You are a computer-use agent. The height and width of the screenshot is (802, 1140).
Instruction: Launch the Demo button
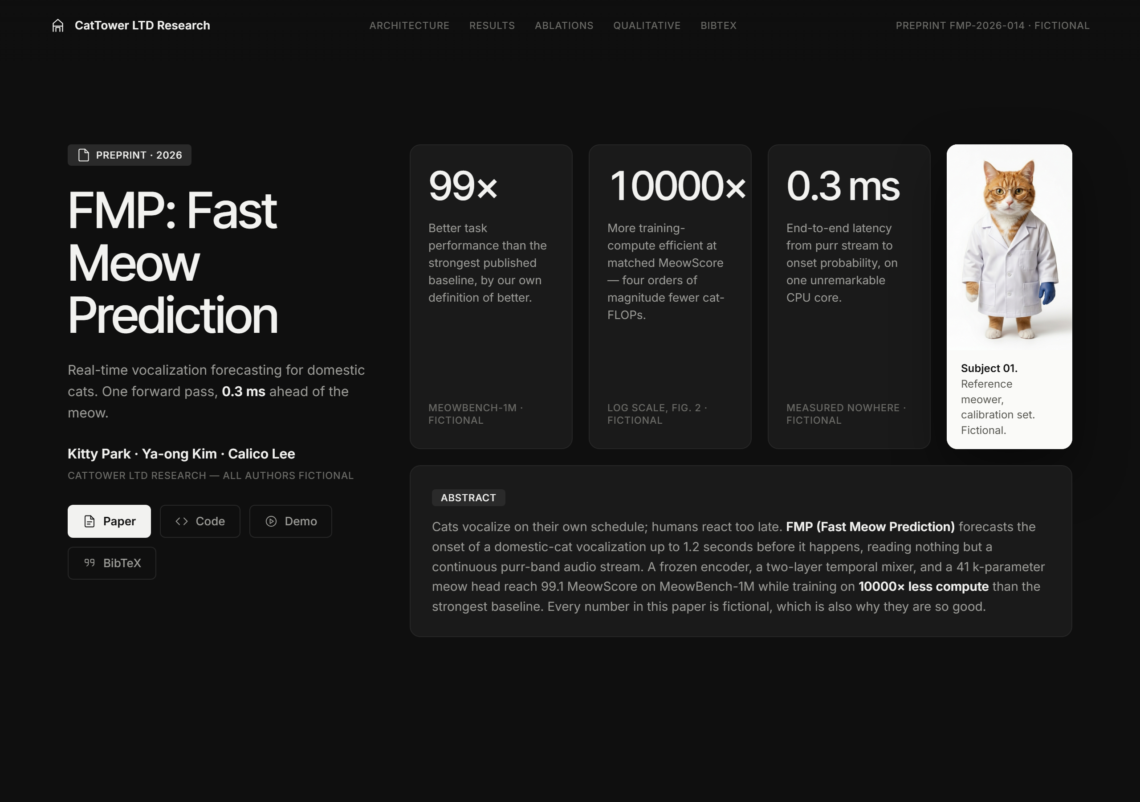290,521
